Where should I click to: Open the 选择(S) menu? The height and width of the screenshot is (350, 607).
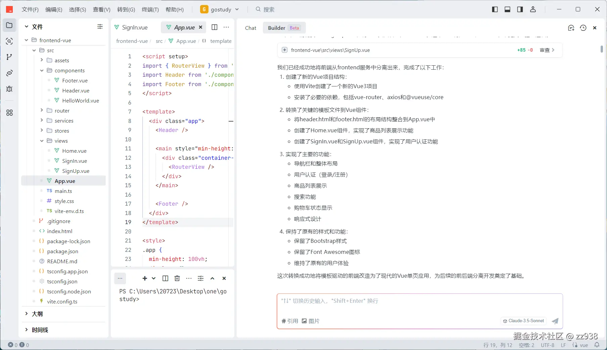click(78, 9)
